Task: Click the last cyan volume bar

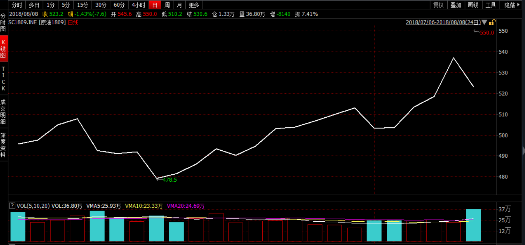Action: 473,225
